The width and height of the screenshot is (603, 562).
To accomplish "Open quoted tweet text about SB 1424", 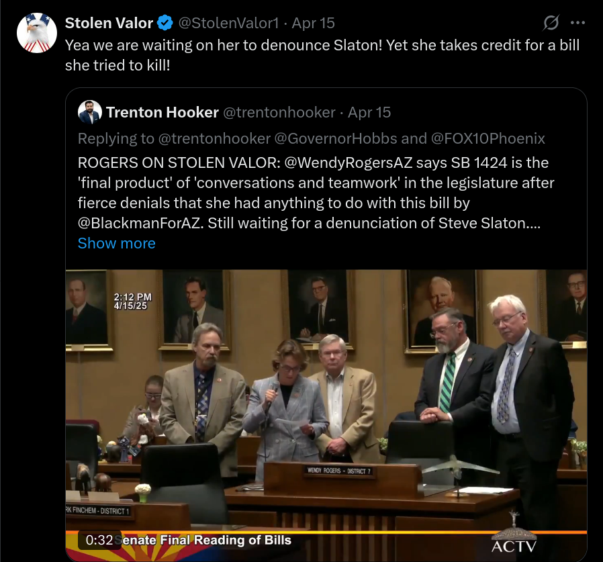I will tap(316, 193).
